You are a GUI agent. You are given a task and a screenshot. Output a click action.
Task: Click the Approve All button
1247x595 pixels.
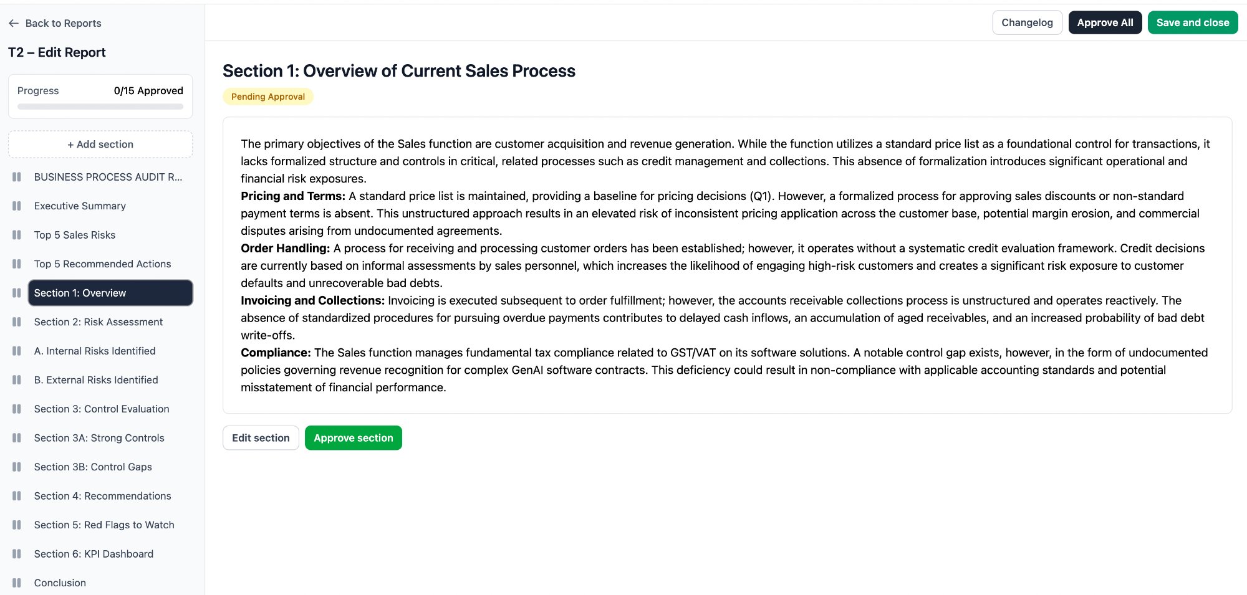tap(1105, 22)
